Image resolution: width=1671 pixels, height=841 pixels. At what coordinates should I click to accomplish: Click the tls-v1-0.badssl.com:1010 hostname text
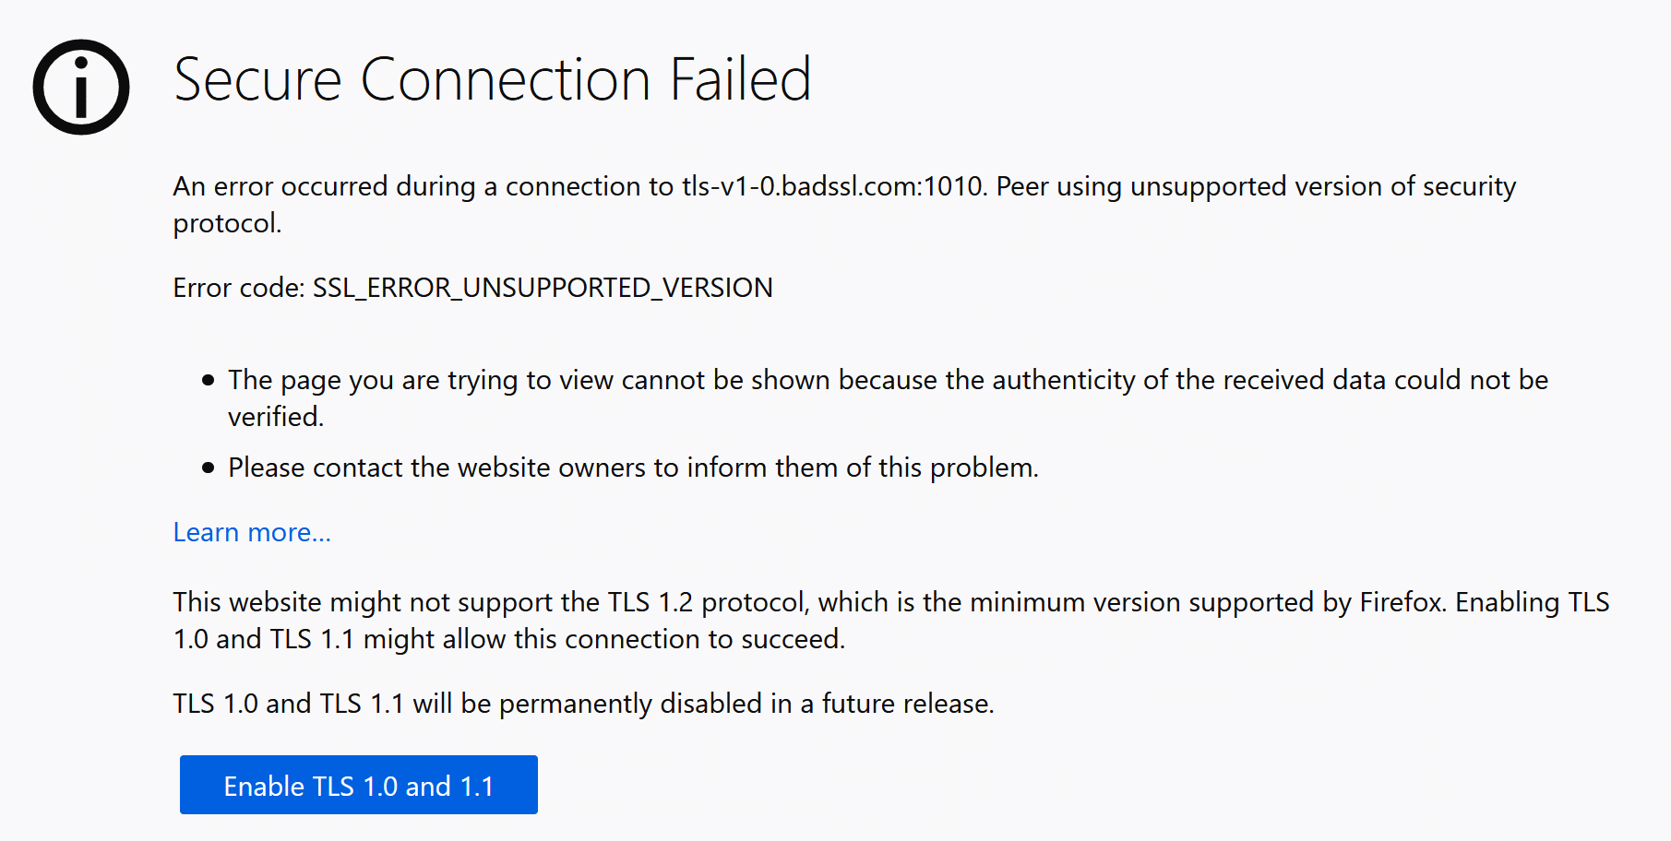833,186
